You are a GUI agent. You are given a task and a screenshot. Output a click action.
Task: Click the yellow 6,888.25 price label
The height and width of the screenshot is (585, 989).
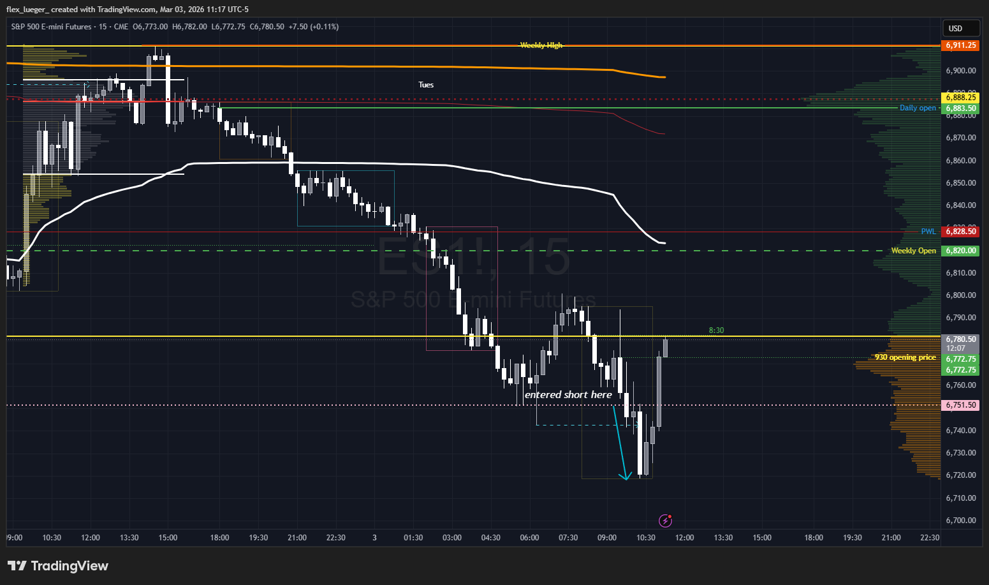(960, 98)
